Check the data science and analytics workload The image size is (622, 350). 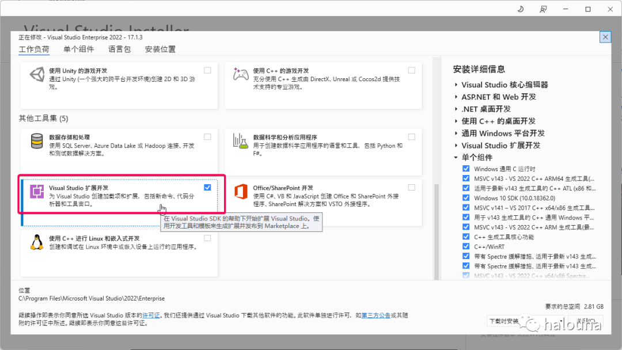(412, 137)
